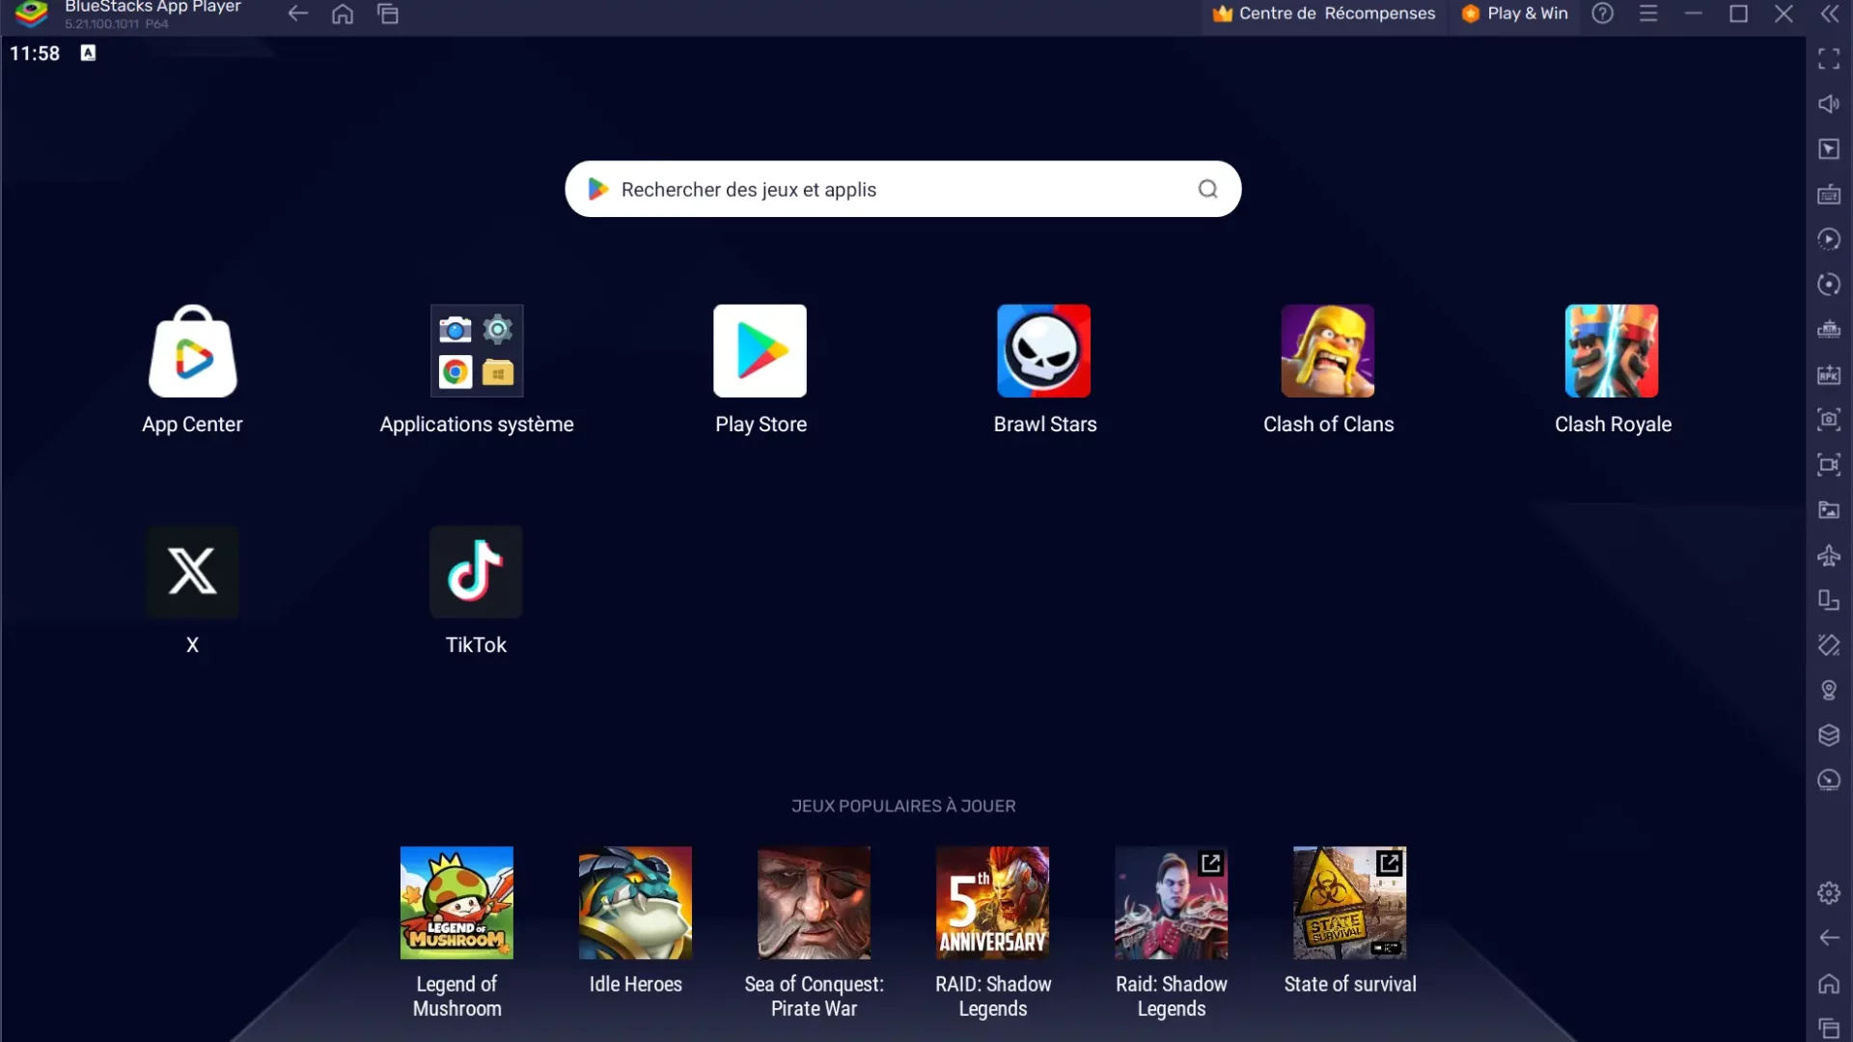Open the TikTok app

(x=477, y=572)
